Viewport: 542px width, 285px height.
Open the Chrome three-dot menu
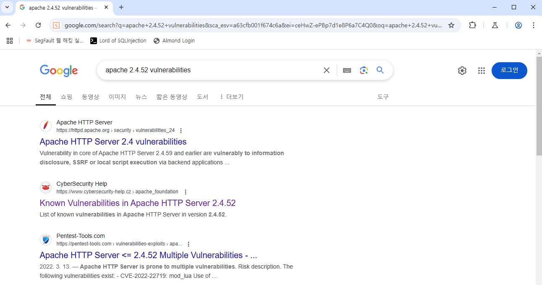click(x=534, y=25)
